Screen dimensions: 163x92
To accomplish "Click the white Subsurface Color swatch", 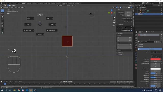I will 156,69.
